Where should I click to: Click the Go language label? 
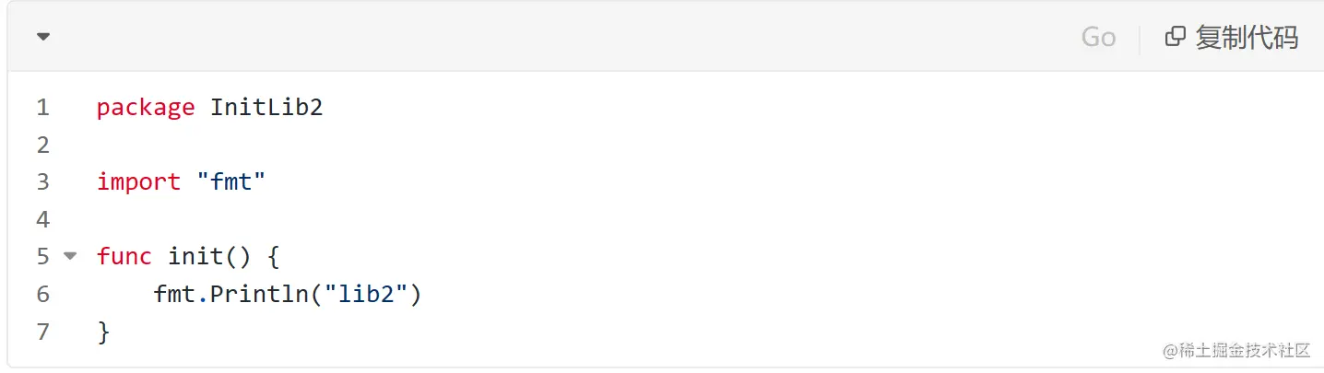click(1098, 37)
